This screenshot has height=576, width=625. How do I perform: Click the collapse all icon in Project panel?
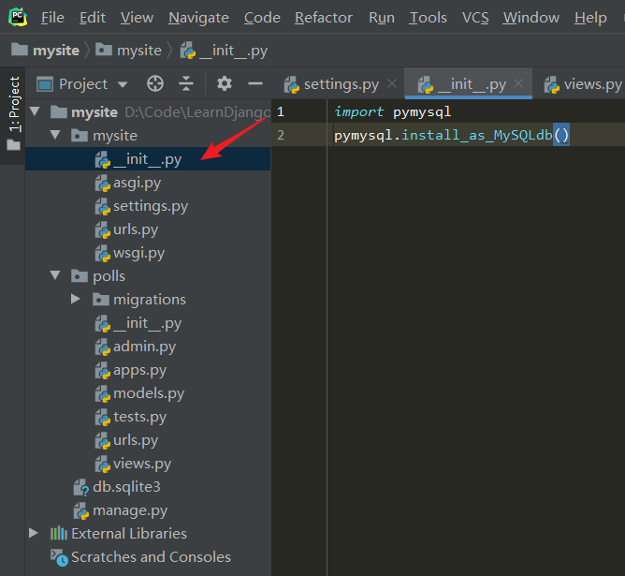186,83
